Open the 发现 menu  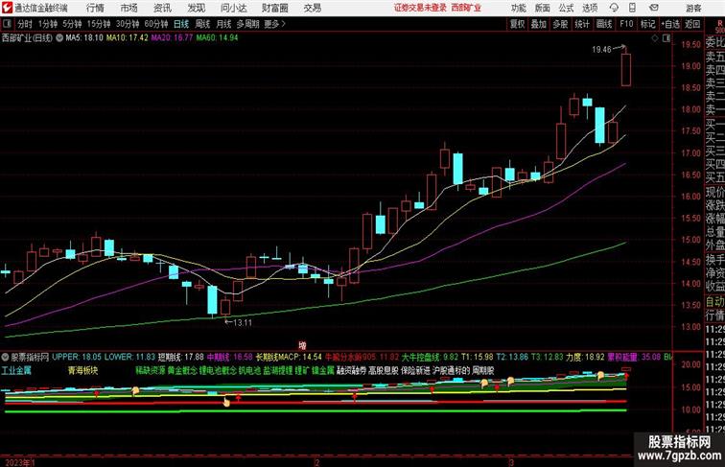tap(196, 8)
